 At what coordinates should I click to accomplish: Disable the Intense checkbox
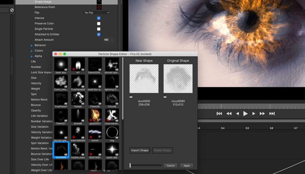point(99,18)
